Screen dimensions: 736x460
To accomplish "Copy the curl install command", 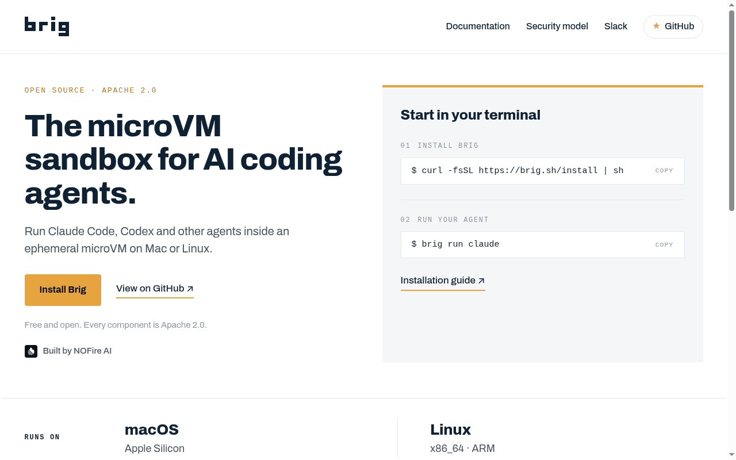I will coord(664,171).
